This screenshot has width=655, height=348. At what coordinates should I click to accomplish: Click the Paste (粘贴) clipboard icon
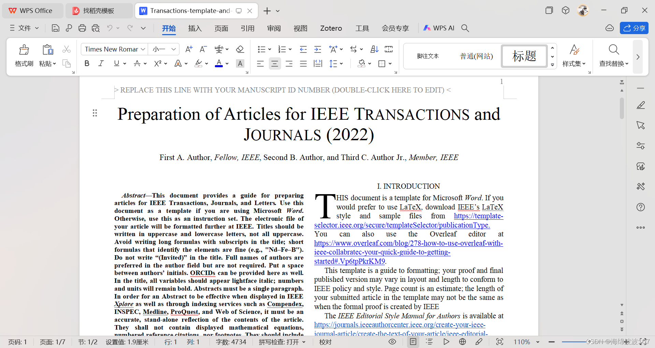pyautogui.click(x=47, y=50)
